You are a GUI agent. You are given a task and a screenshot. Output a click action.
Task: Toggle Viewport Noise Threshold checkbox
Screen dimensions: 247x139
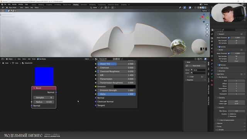click(229, 38)
